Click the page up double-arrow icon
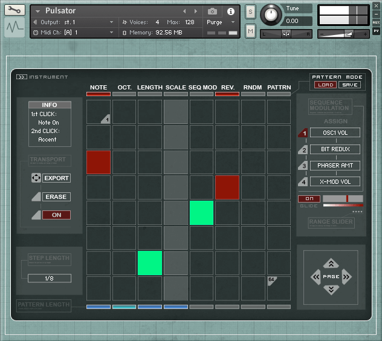382x341 pixels. point(331,263)
